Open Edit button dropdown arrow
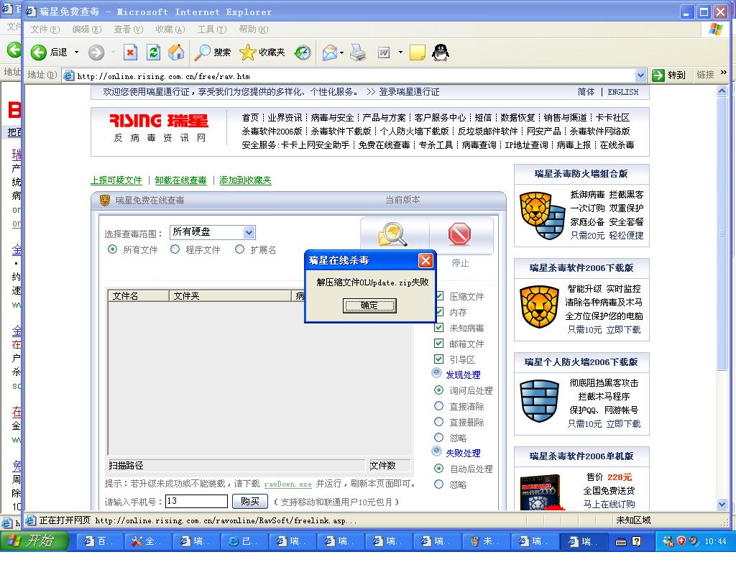The width and height of the screenshot is (736, 575). pos(400,52)
